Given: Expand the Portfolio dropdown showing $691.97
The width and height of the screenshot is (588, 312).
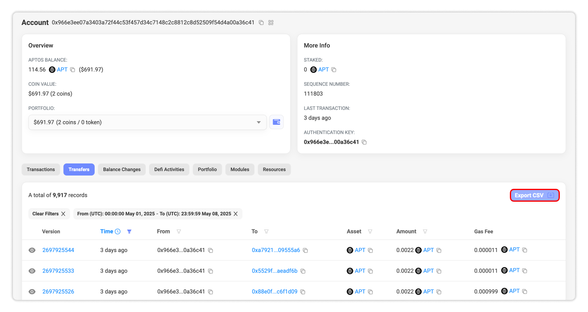Looking at the screenshot, I should (x=147, y=122).
